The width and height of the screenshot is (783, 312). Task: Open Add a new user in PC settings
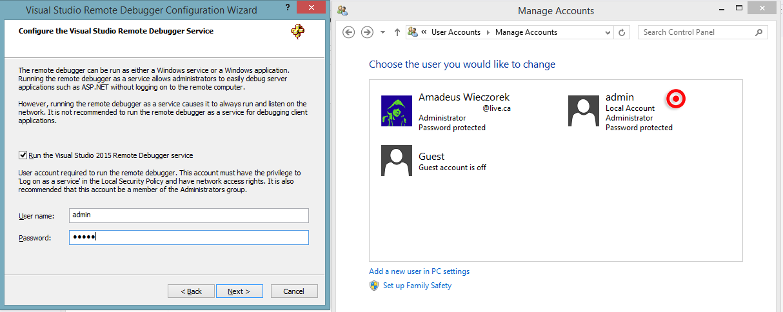pyautogui.click(x=419, y=271)
